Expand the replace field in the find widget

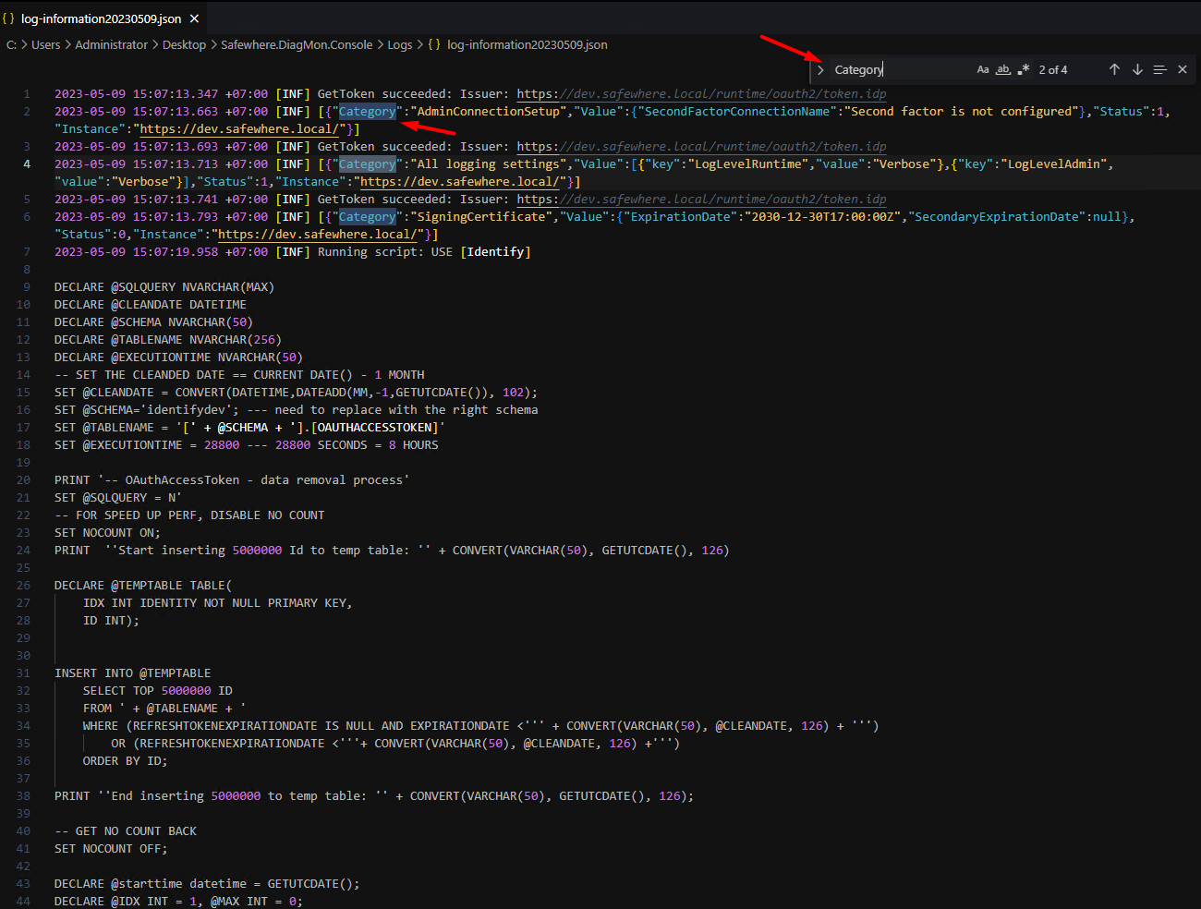pos(820,69)
